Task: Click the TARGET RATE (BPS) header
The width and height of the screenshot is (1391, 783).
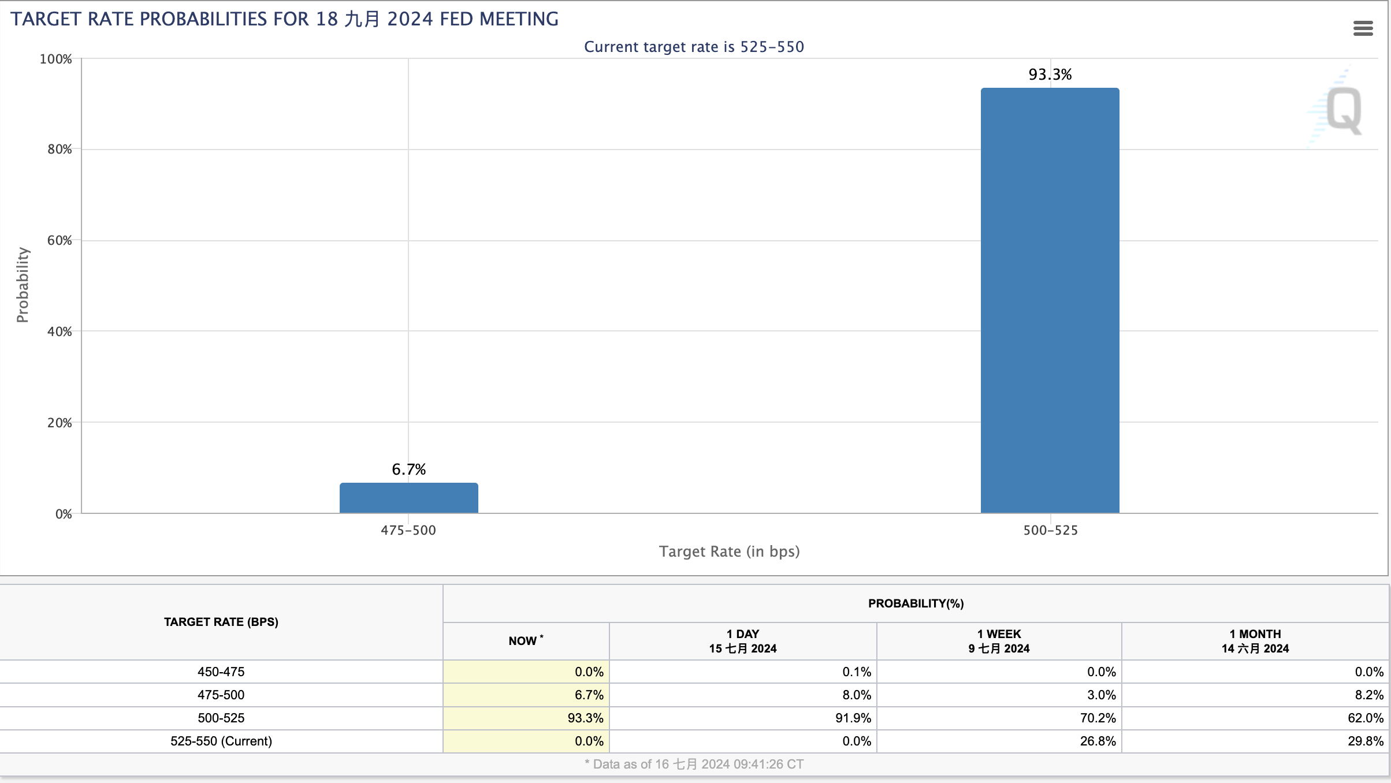Action: coord(221,622)
